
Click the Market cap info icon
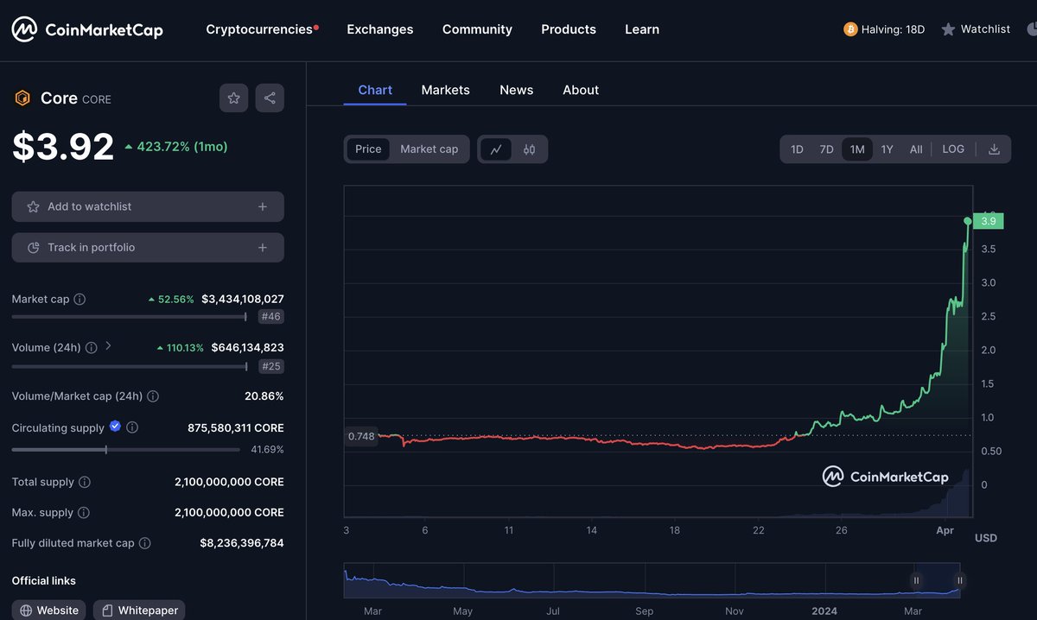(x=80, y=300)
